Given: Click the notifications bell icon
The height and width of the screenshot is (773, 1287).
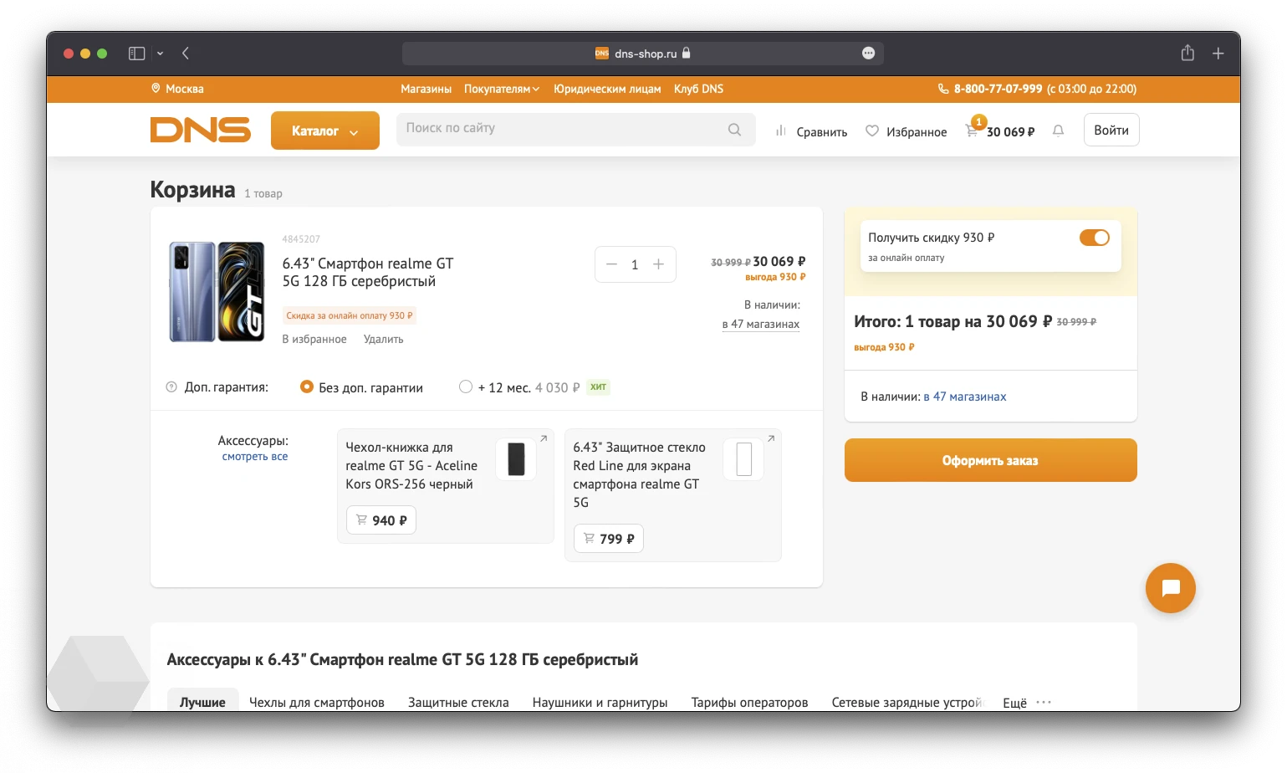Looking at the screenshot, I should pos(1058,131).
